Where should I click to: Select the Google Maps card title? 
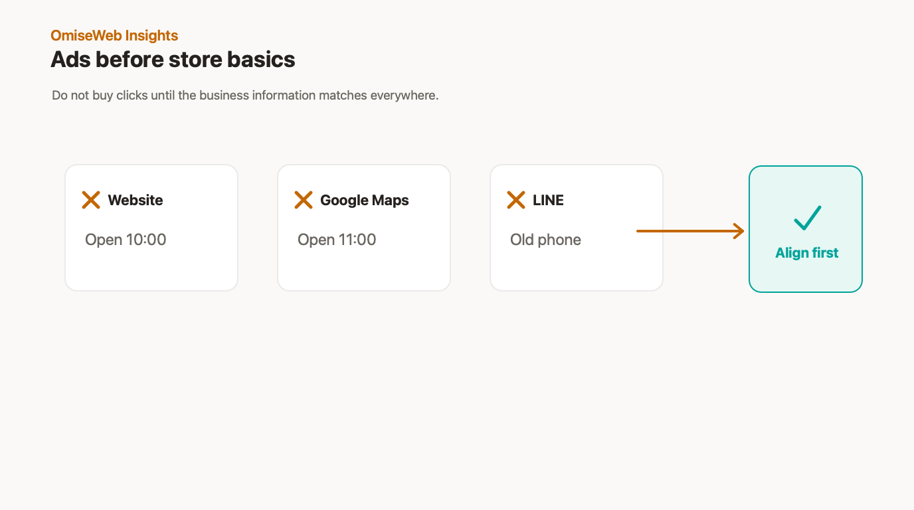(365, 200)
